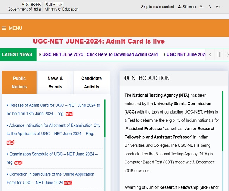This screenshot has width=229, height=191.
Task: Advance to next news ticker item
Action: [227, 54]
